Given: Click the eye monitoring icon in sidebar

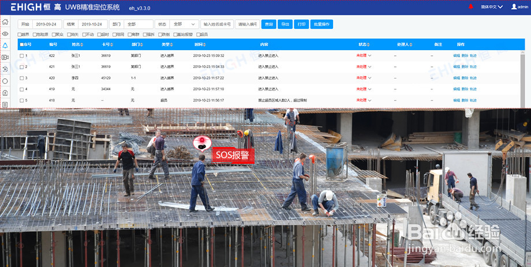Looking at the screenshot, I should (5, 34).
